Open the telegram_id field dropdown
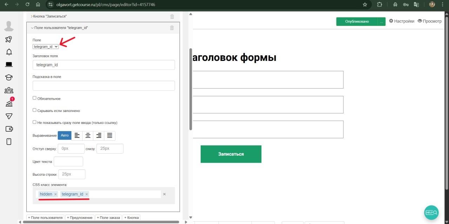Screen dimensions: 449x224 46,47
